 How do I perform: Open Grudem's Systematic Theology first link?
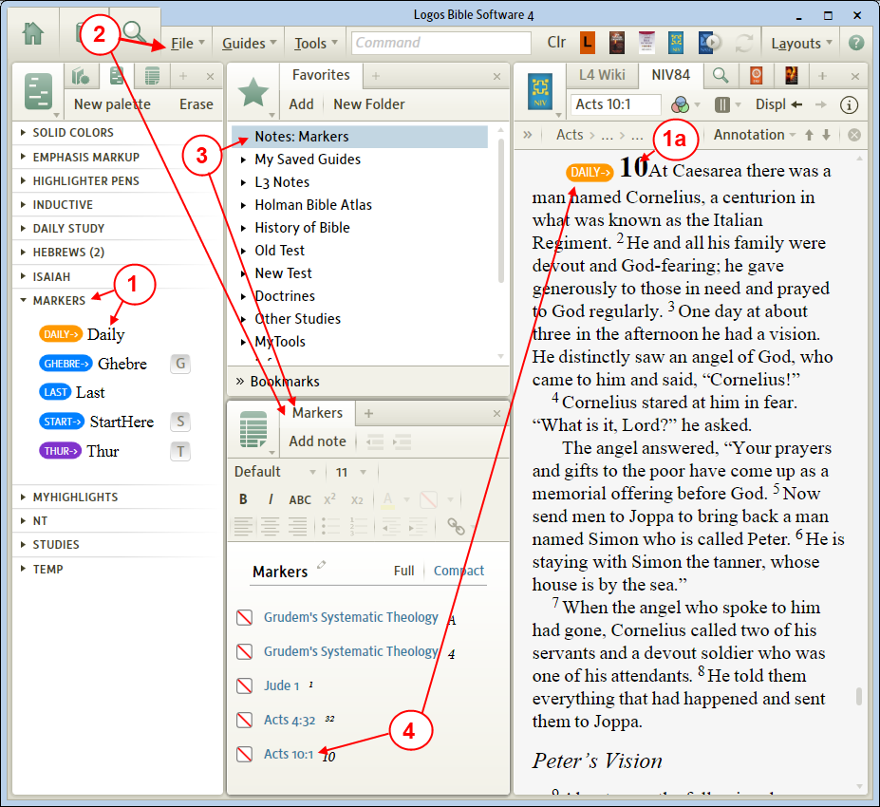click(x=350, y=617)
